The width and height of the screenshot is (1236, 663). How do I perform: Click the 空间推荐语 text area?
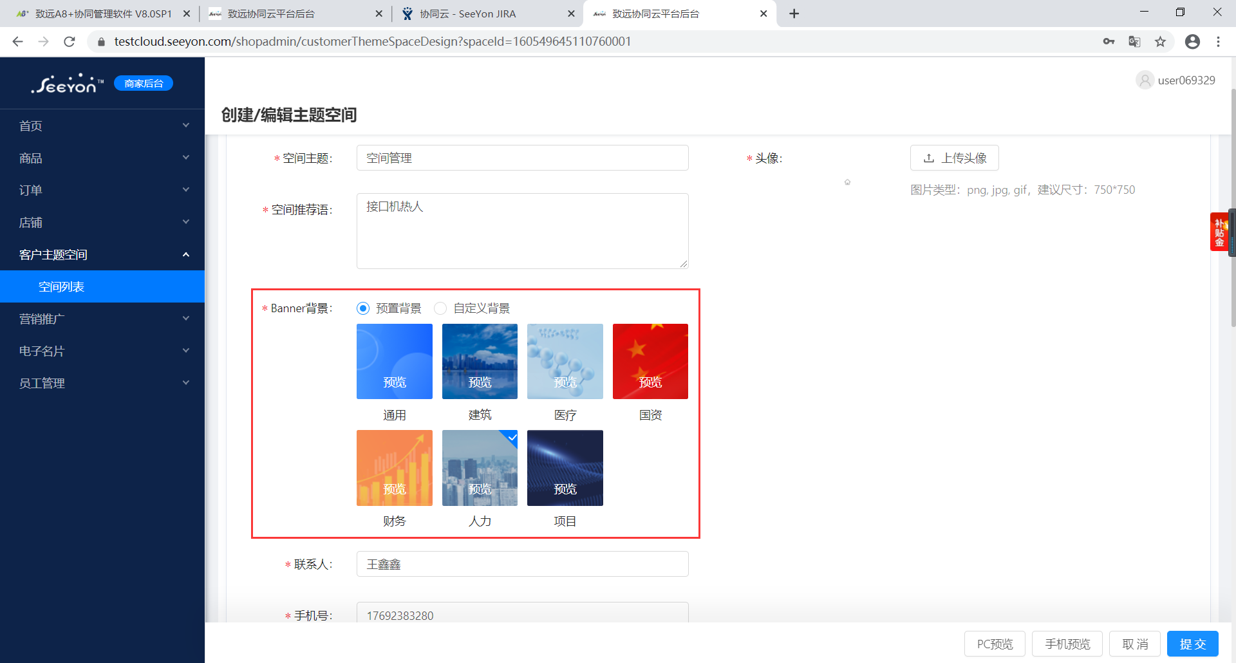click(523, 231)
